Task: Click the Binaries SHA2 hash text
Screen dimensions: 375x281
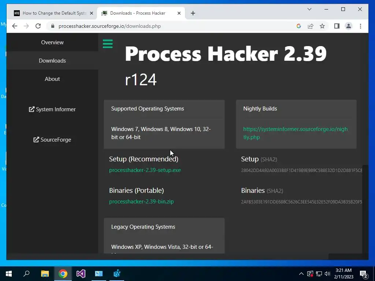Action: pos(302,202)
